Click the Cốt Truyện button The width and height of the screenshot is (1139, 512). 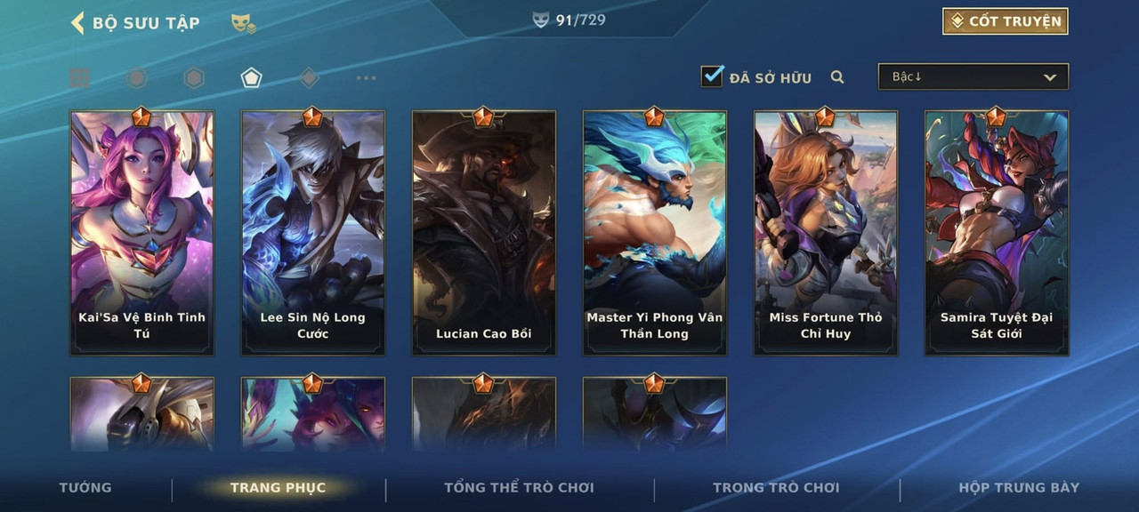1006,21
